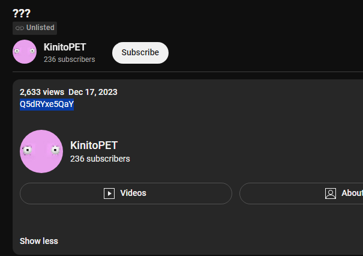This screenshot has width=363, height=256.
Task: Open the channel's Videos label
Action: [x=133, y=194]
